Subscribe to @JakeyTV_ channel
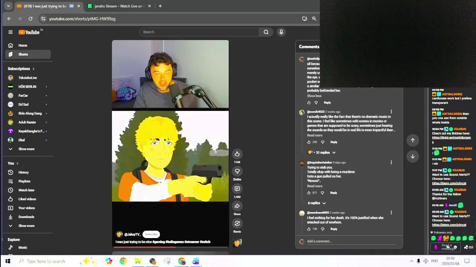Image resolution: width=476 pixels, height=267 pixels. pos(151,234)
